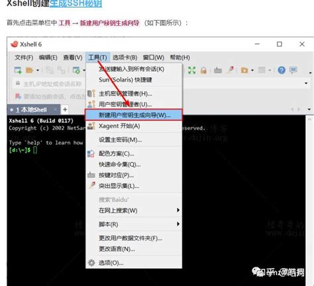Choose 设置主密码(M)... menu entry
The width and height of the screenshot is (314, 286).
click(x=134, y=140)
